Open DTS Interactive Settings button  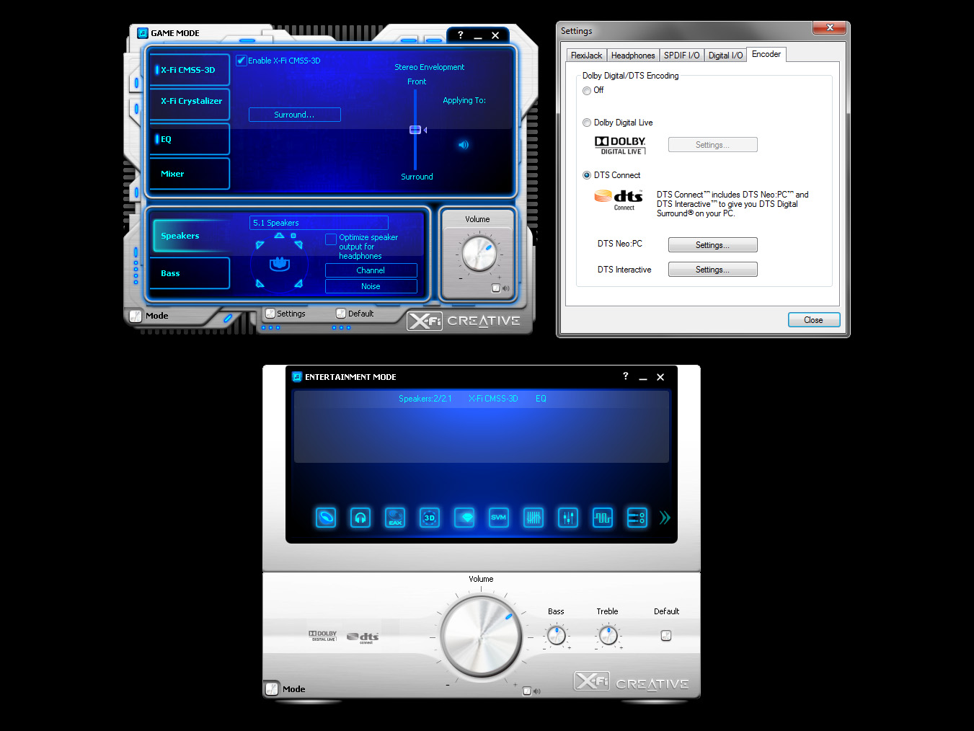click(712, 270)
